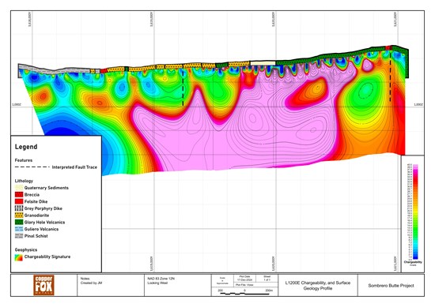Screen dimensions: 435x307
Task: Click the top 3,620,000Y northing label
Action: pyautogui.click(x=274, y=19)
